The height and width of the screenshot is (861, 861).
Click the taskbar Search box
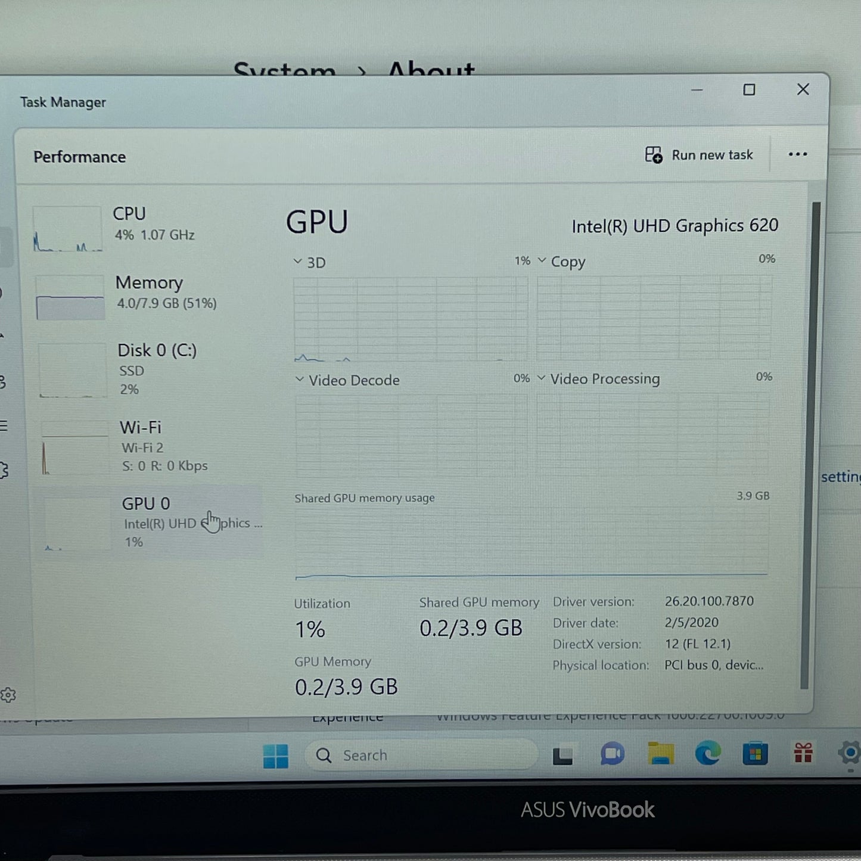coord(420,755)
